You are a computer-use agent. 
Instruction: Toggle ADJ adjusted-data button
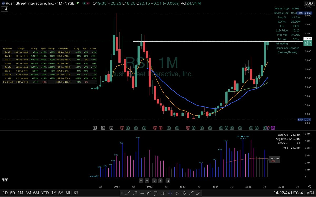310,193
